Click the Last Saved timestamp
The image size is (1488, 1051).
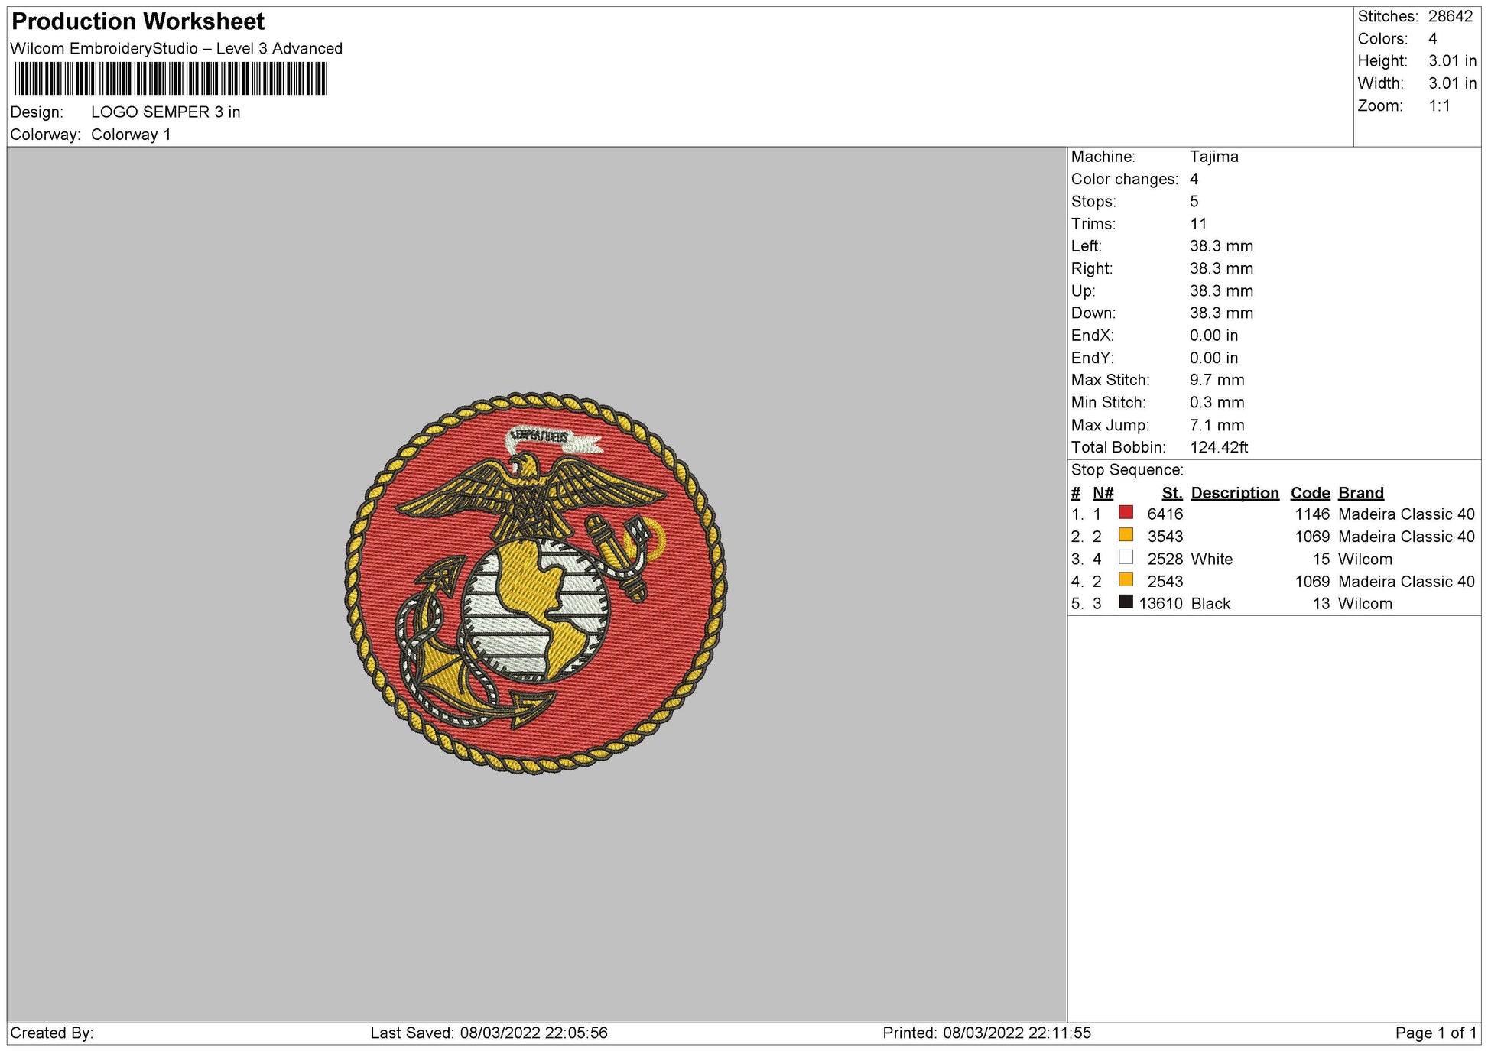(489, 1033)
